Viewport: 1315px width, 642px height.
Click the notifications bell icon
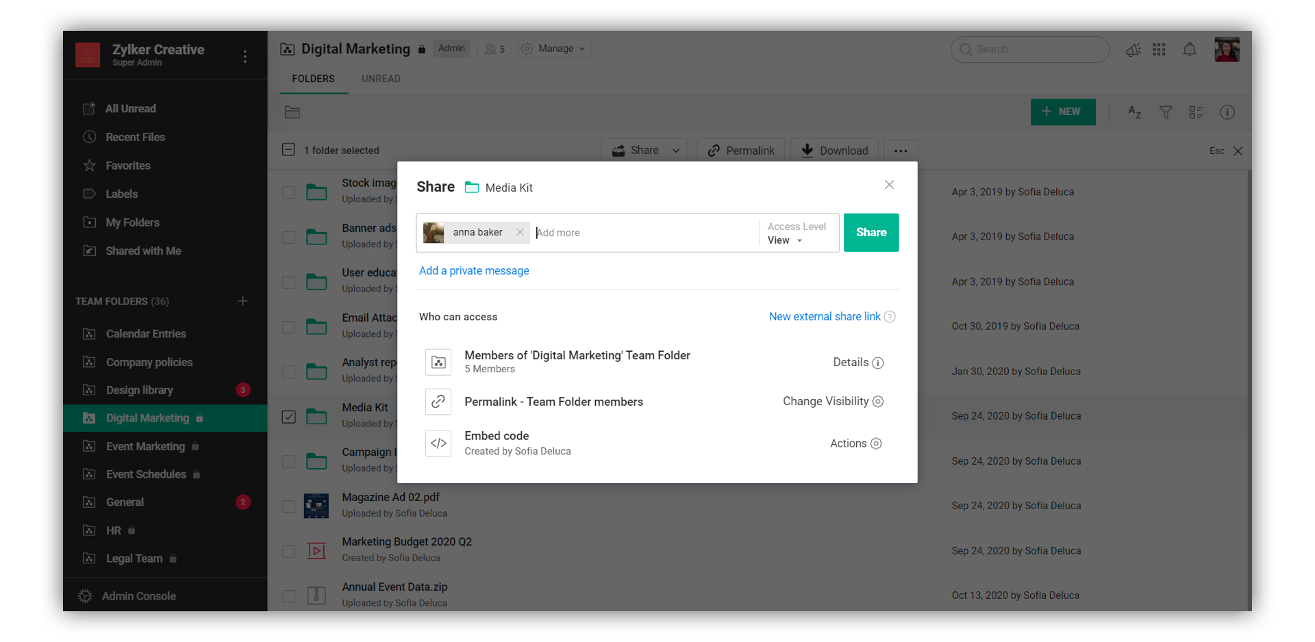click(1190, 49)
